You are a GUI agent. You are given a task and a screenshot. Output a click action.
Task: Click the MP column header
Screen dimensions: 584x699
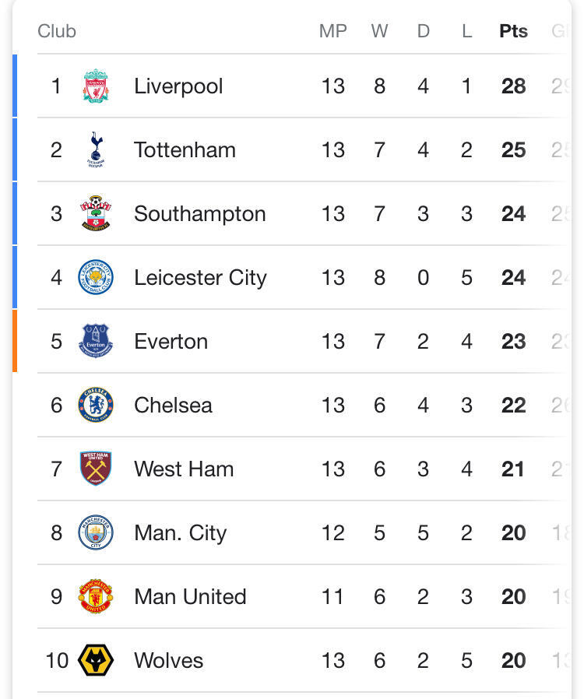coord(332,32)
